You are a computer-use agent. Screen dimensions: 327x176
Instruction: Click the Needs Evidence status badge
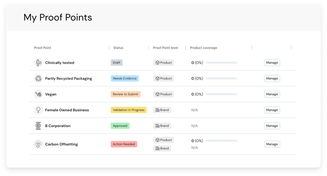point(125,79)
